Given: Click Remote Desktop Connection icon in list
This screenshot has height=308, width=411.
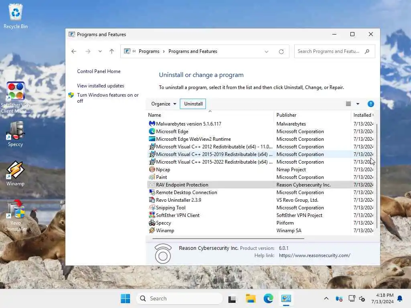Looking at the screenshot, I should point(152,192).
